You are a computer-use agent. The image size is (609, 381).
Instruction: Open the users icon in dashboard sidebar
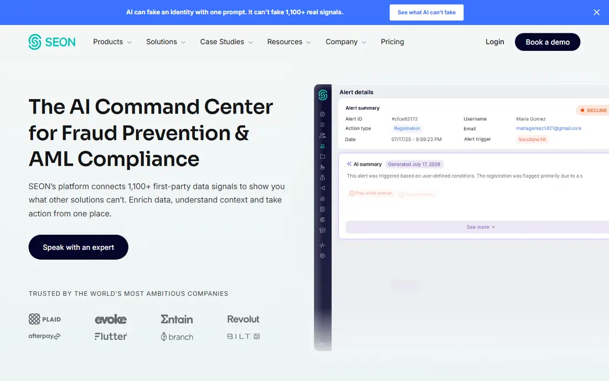(322, 136)
